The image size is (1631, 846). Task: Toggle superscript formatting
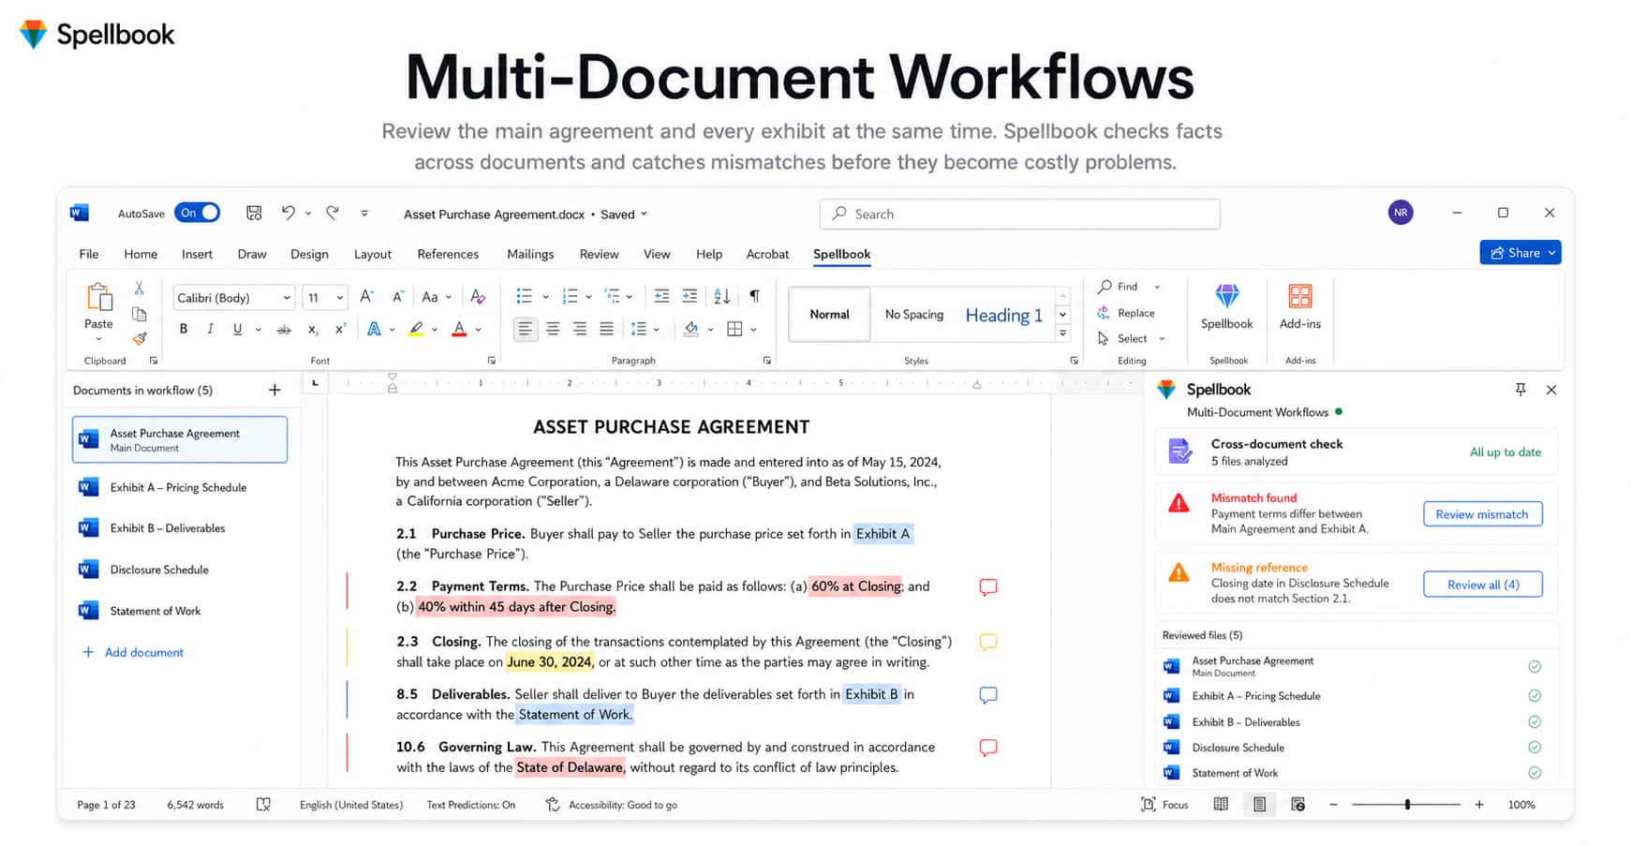(x=340, y=329)
